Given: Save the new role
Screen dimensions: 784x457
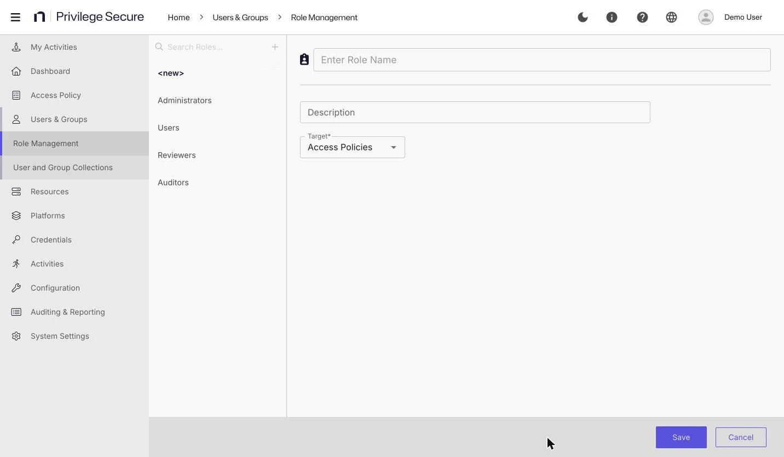Looking at the screenshot, I should tap(681, 437).
